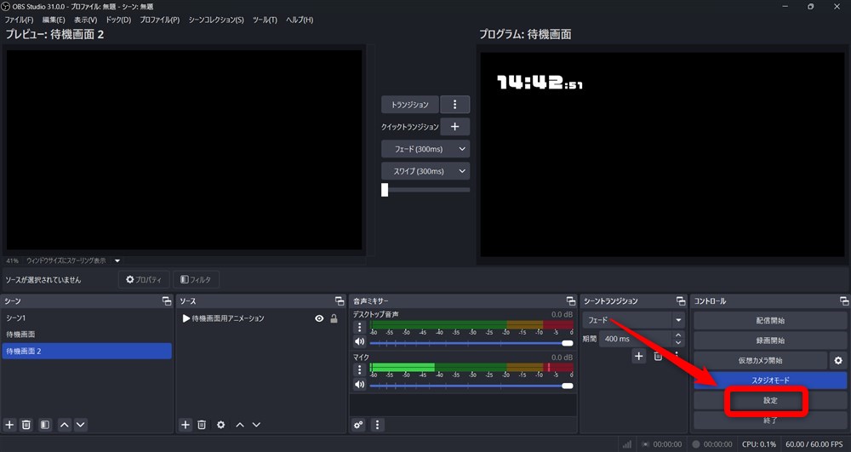Screen dimensions: 851x452
Task: Open プロファイル(P) menu
Action: pyautogui.click(x=160, y=20)
